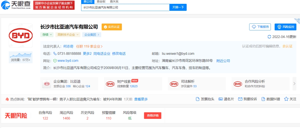Click the 官方备案企业征信机构 red banner
Screen dimensions: 300x128
tap(54, 5)
